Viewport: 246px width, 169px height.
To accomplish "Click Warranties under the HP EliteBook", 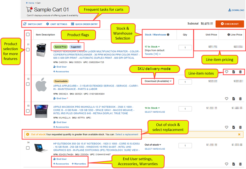I will tap(79, 164).
